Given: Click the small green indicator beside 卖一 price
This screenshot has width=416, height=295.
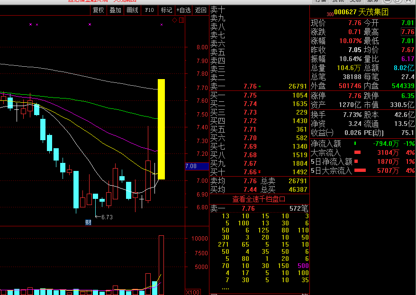Looking at the screenshot, I should (x=260, y=86).
